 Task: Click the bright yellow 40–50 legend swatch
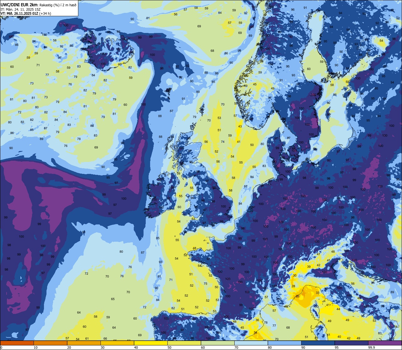151,343
